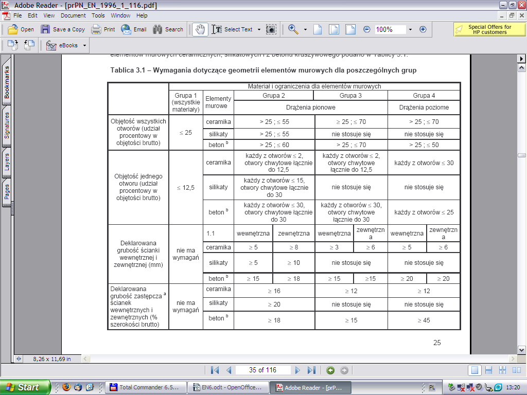Viewport: 527px width, 395px height.
Task: Click the Fit Width icon
Action: point(350,29)
